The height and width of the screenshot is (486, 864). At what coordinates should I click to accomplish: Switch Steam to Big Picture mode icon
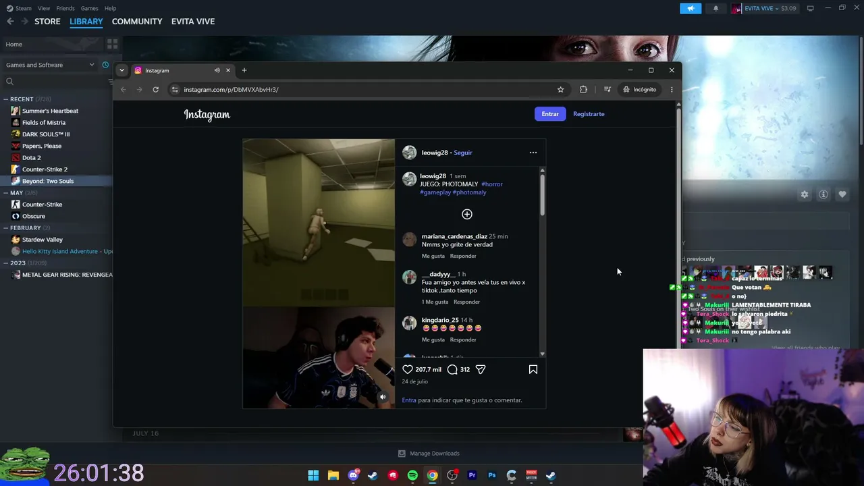tap(810, 8)
